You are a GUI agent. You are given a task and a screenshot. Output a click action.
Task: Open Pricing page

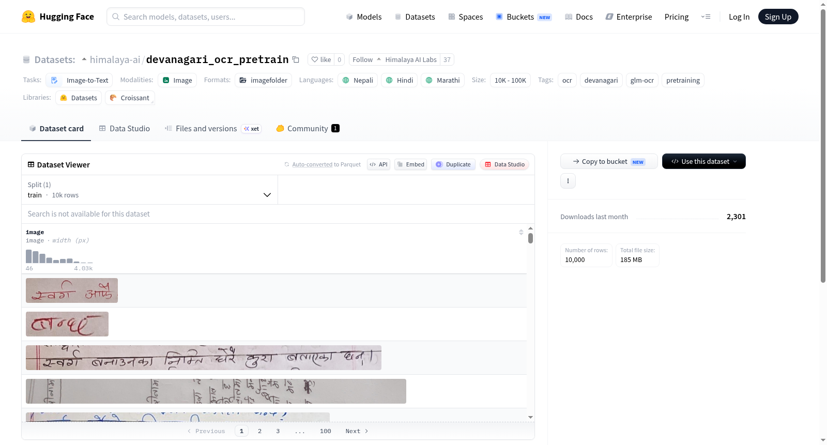(x=677, y=17)
